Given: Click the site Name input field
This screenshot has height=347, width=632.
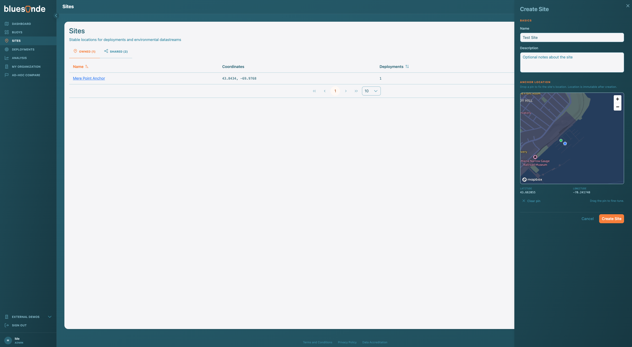Looking at the screenshot, I should click(572, 38).
